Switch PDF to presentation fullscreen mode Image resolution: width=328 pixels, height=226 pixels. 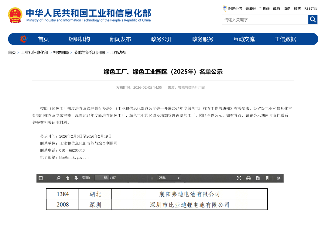click(239, 178)
